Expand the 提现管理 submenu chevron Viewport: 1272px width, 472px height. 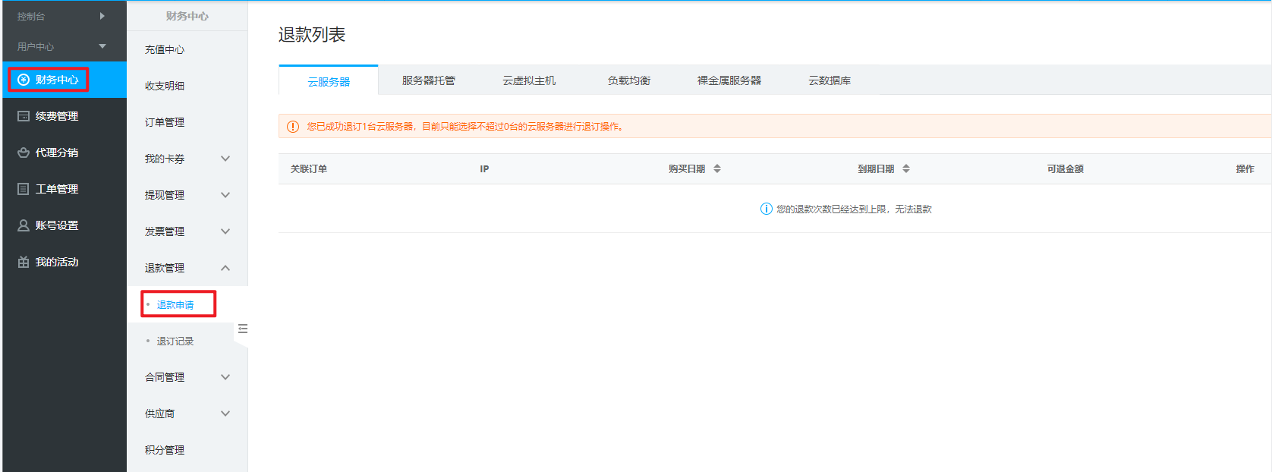pos(225,195)
